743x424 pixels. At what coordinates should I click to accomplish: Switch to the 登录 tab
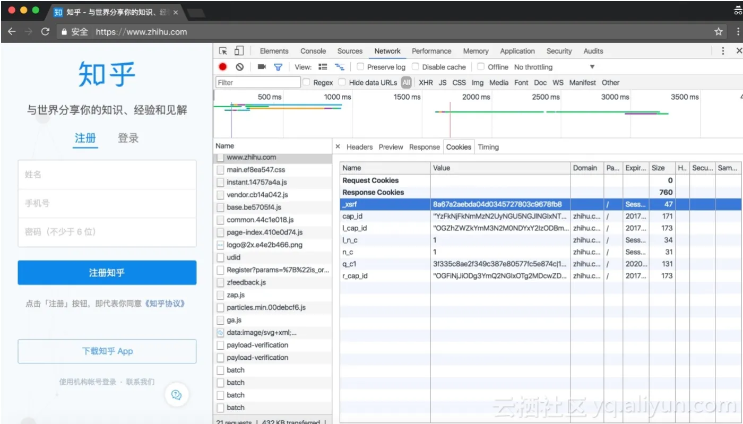click(x=128, y=139)
